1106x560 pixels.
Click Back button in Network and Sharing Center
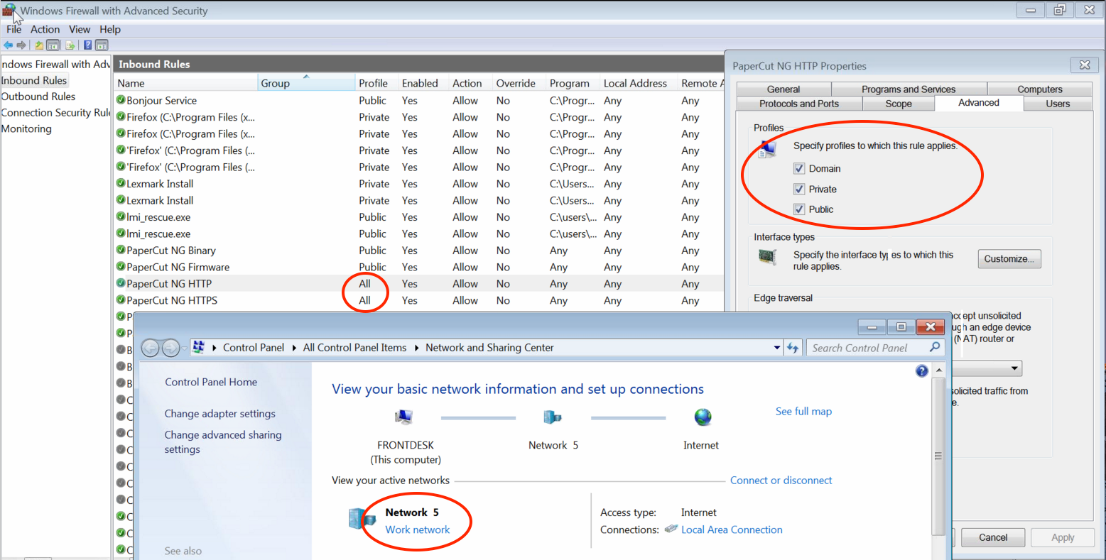[x=151, y=348]
